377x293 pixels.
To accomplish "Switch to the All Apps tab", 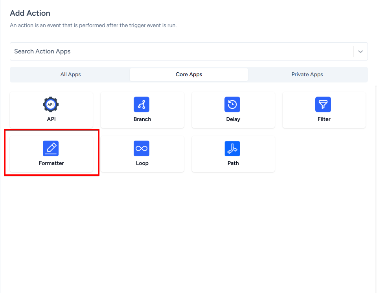I will 70,74.
